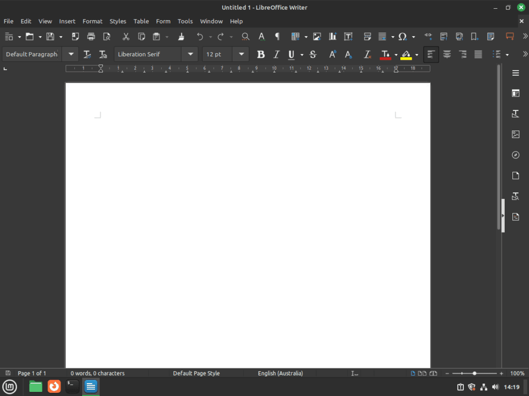Set the language via English (Australia) status button

click(x=280, y=373)
